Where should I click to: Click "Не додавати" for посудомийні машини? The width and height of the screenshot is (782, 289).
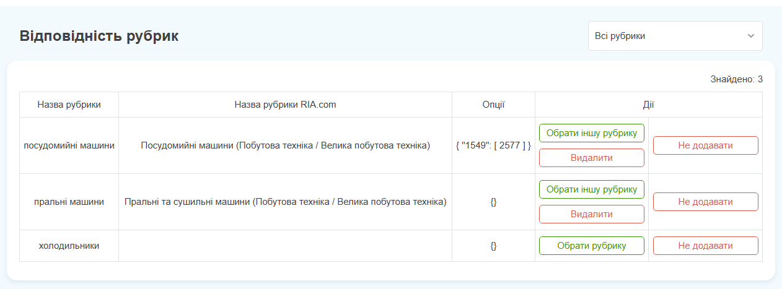pos(706,145)
